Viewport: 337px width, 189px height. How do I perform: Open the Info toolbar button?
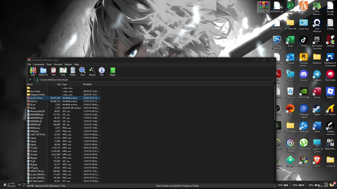pos(102,72)
